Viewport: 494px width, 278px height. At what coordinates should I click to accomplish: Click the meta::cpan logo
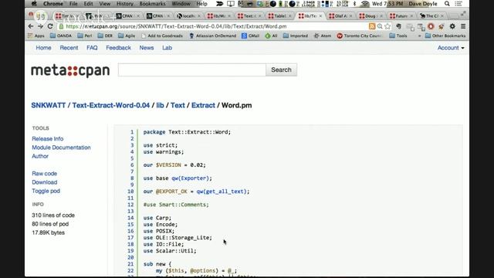coord(70,70)
